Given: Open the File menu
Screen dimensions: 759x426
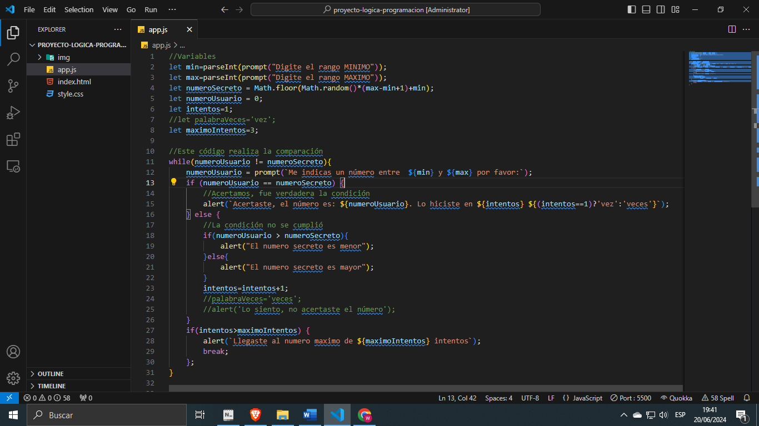Looking at the screenshot, I should [29, 9].
